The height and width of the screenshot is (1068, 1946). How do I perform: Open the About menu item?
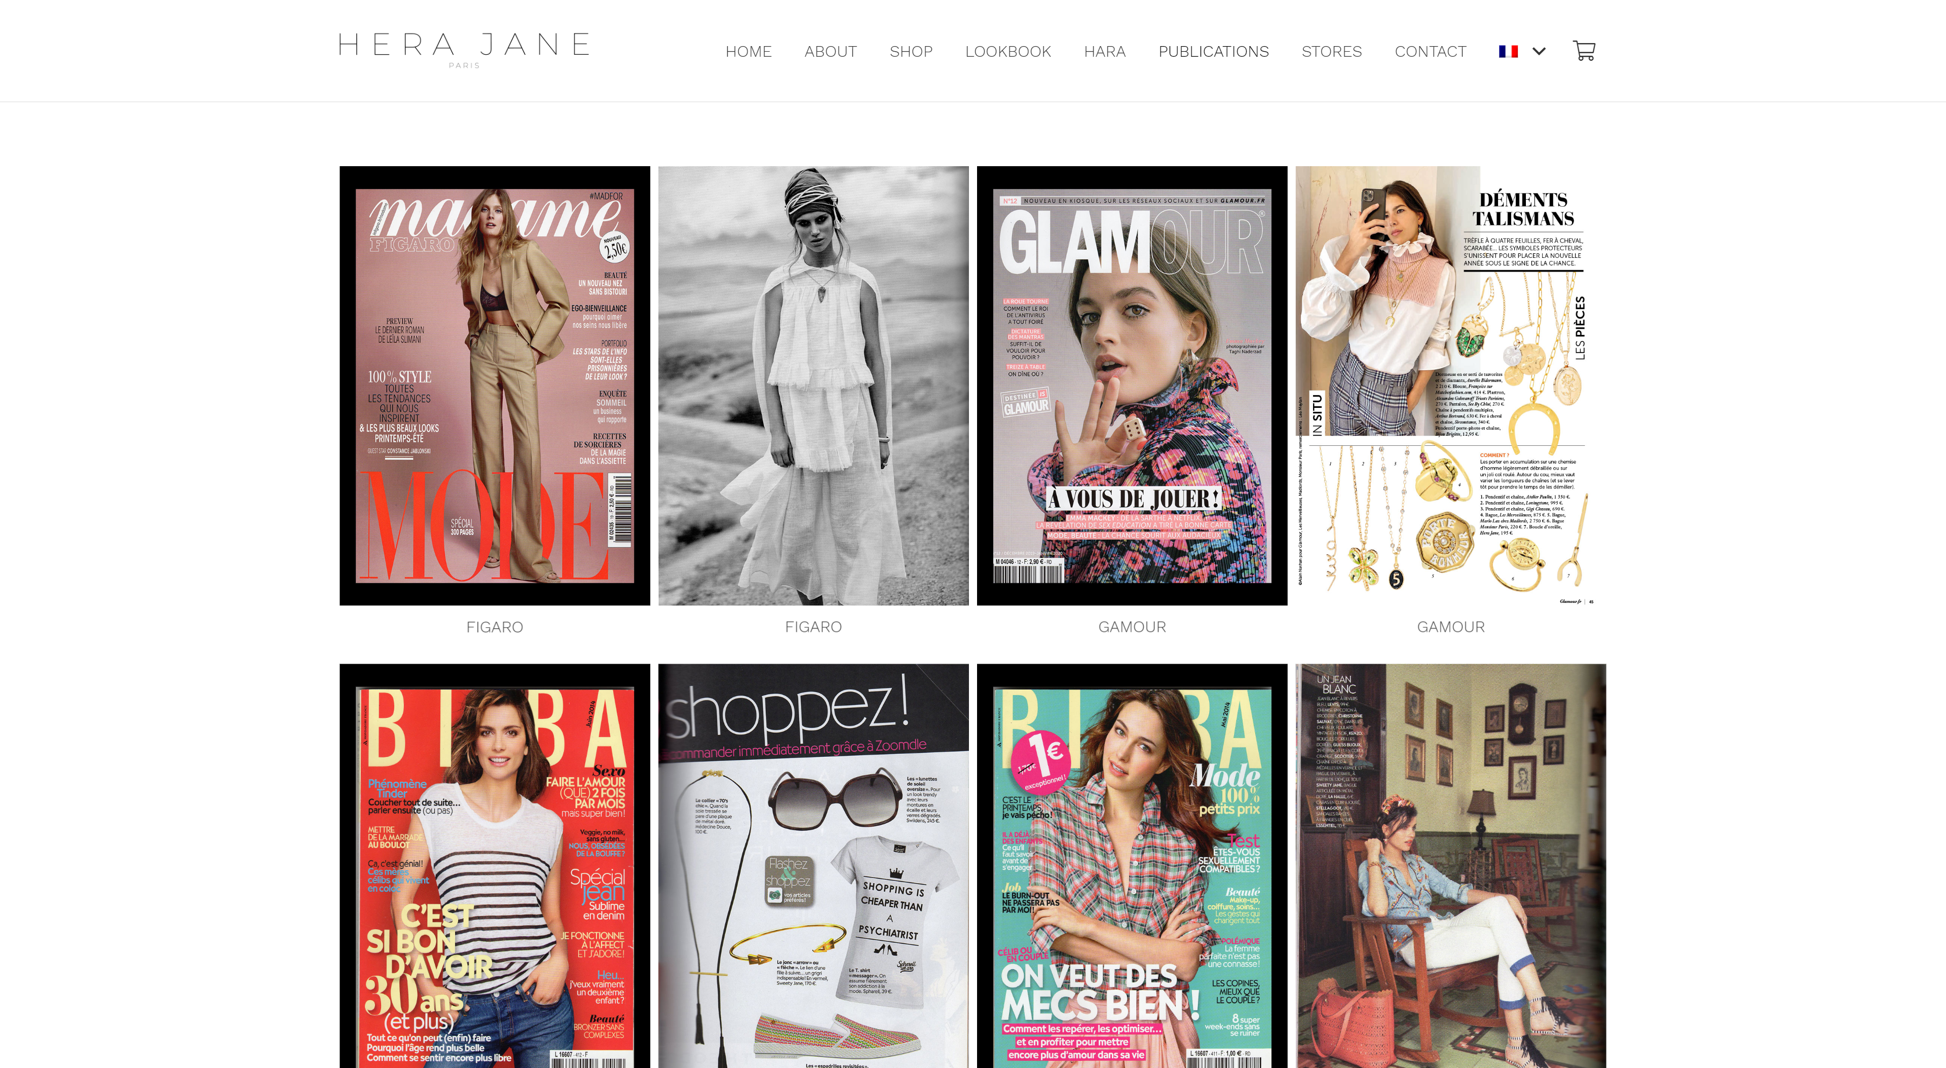pyautogui.click(x=830, y=51)
